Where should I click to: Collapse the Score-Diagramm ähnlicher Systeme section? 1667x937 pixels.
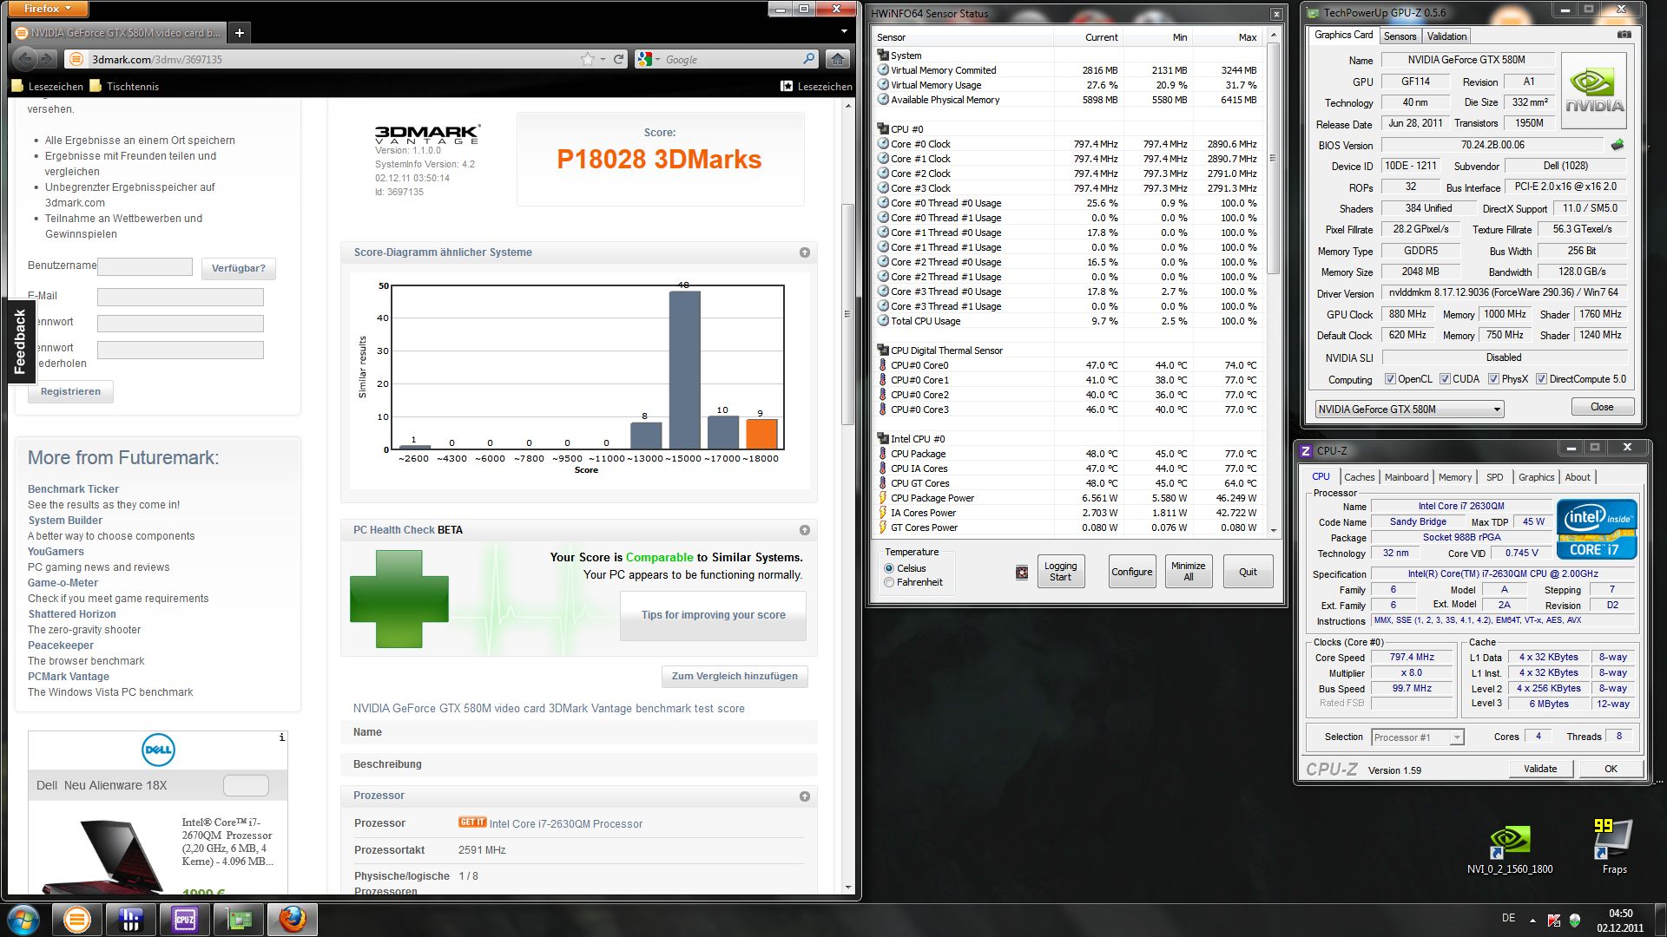coord(805,252)
